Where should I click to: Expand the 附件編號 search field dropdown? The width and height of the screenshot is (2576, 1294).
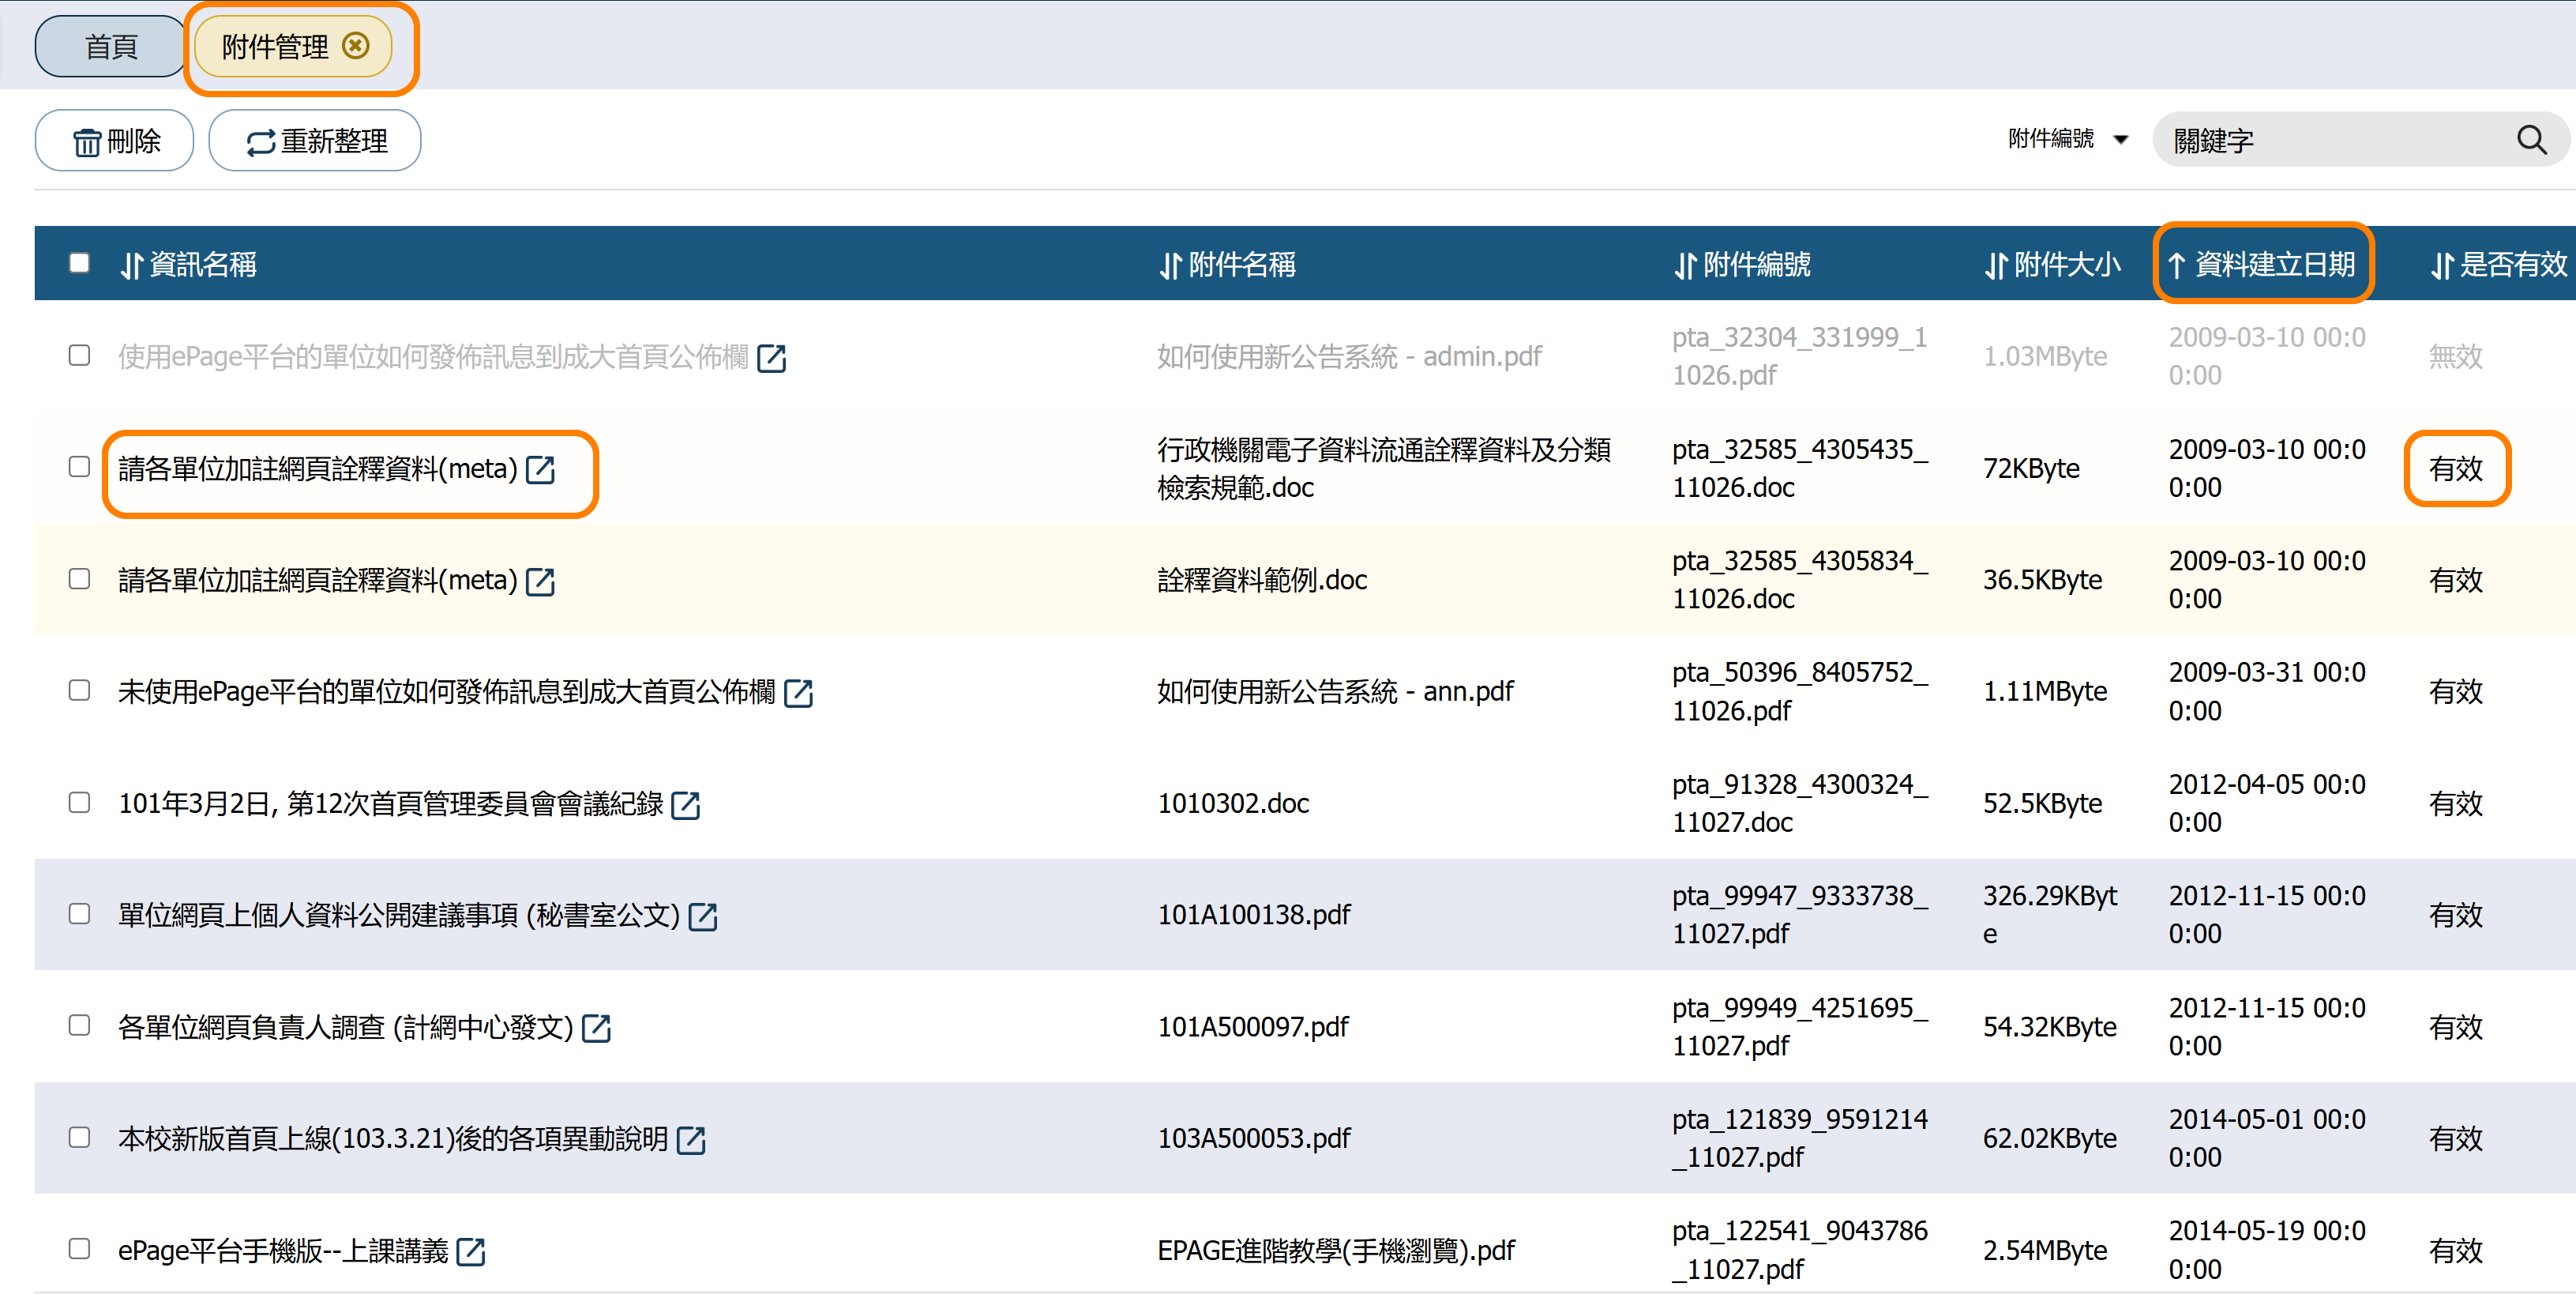click(2067, 140)
